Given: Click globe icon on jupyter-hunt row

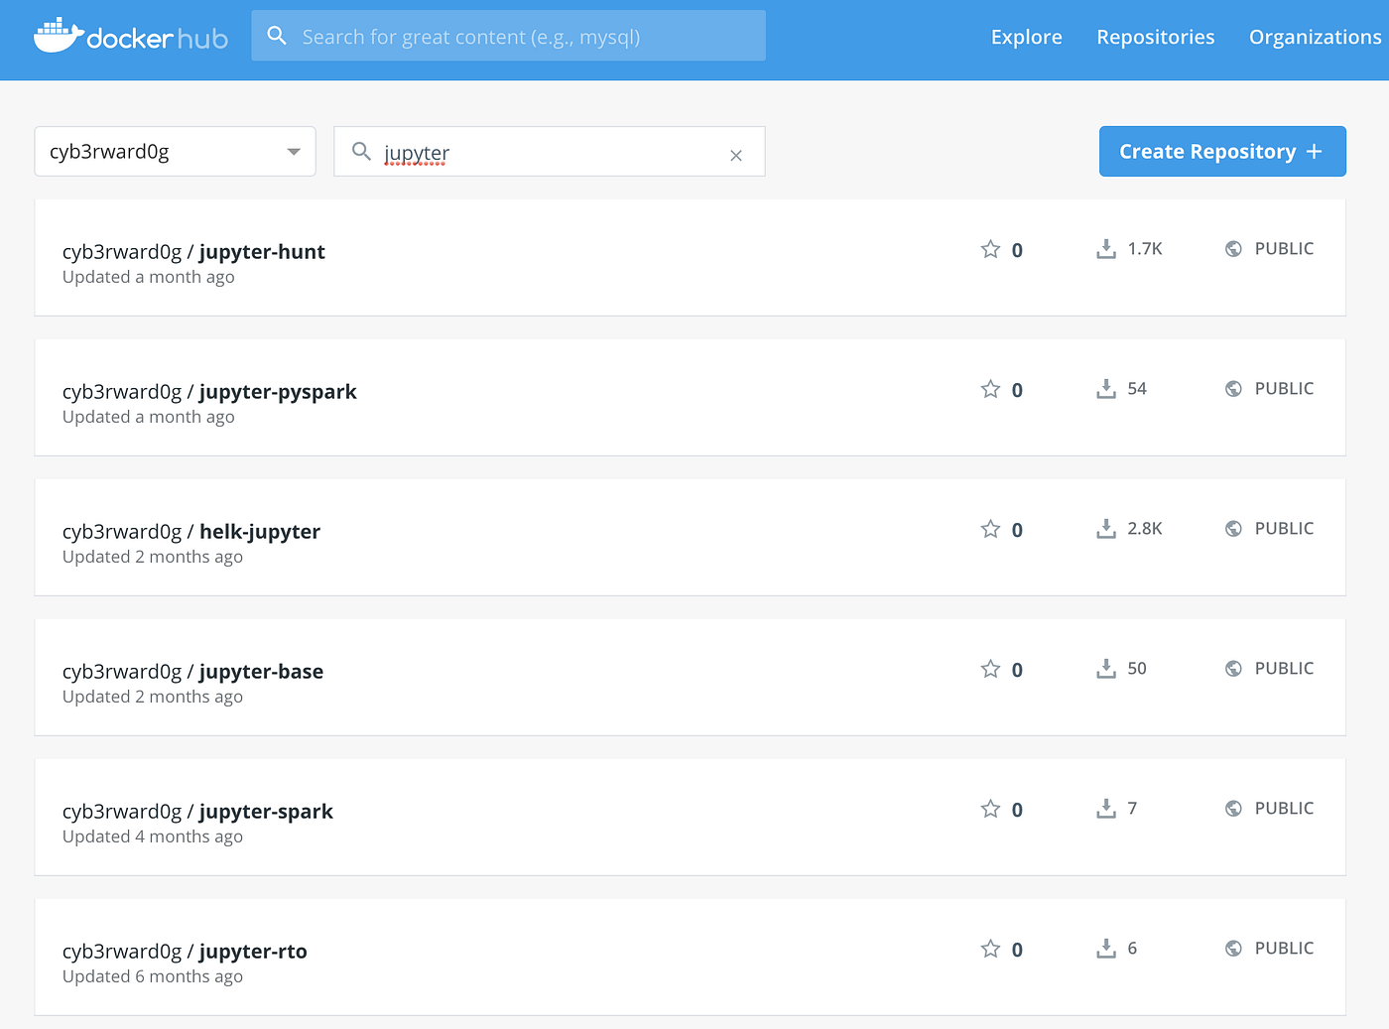Looking at the screenshot, I should tap(1233, 249).
